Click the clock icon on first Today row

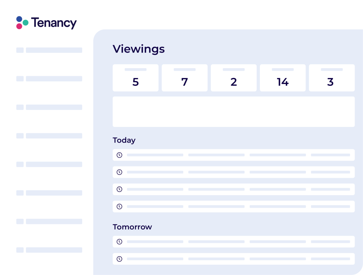pyautogui.click(x=119, y=155)
